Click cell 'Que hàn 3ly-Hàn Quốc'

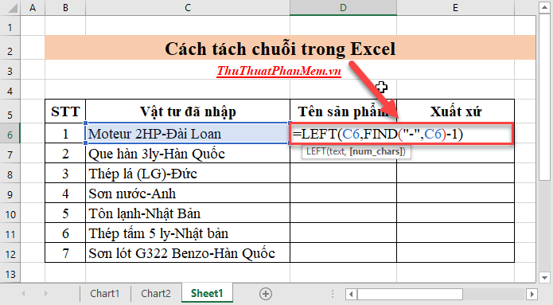[188, 154]
